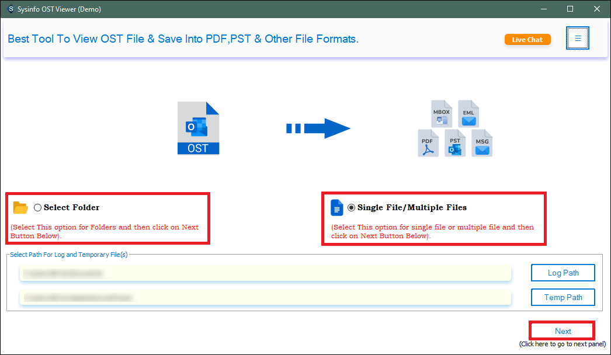Maximize the OST Viewer window
This screenshot has height=355, width=611.
pyautogui.click(x=570, y=9)
